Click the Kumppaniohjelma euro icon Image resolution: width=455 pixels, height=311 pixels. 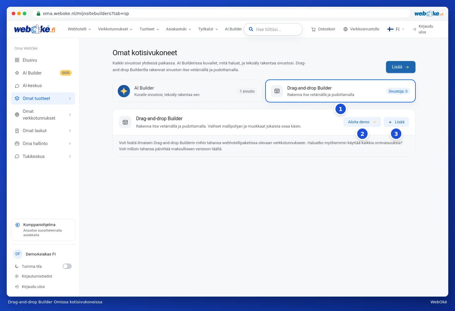(18, 225)
